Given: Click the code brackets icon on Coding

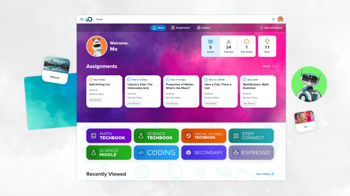Looking at the screenshot, I should click(x=141, y=153).
